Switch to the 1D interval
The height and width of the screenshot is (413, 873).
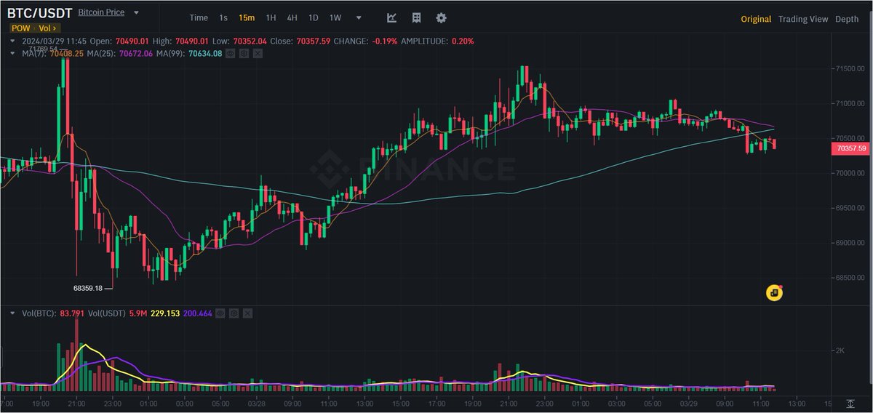click(313, 18)
